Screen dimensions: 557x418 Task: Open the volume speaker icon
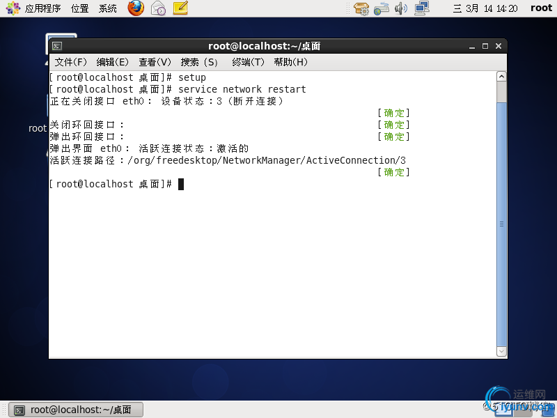(x=401, y=8)
